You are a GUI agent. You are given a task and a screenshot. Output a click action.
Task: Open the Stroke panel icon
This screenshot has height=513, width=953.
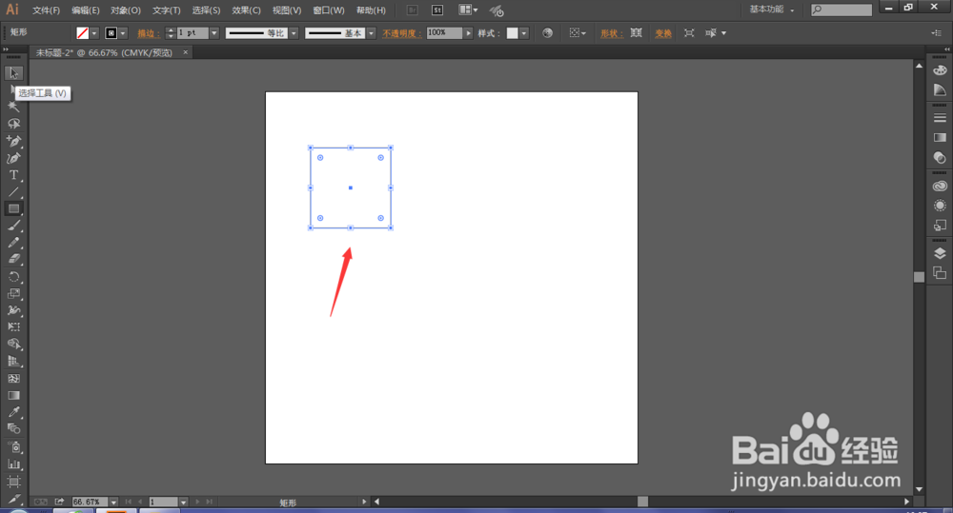click(x=940, y=118)
